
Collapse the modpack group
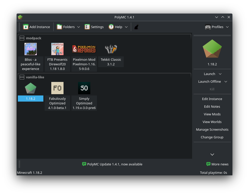[x=22, y=38]
